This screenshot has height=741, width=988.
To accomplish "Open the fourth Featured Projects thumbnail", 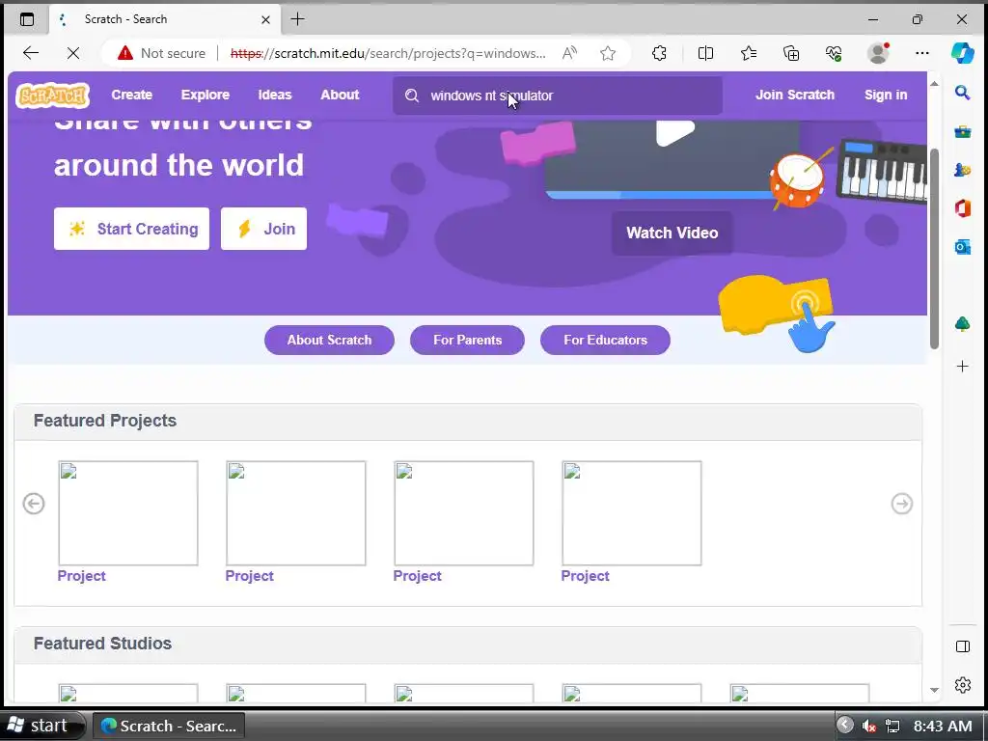I will click(x=632, y=513).
